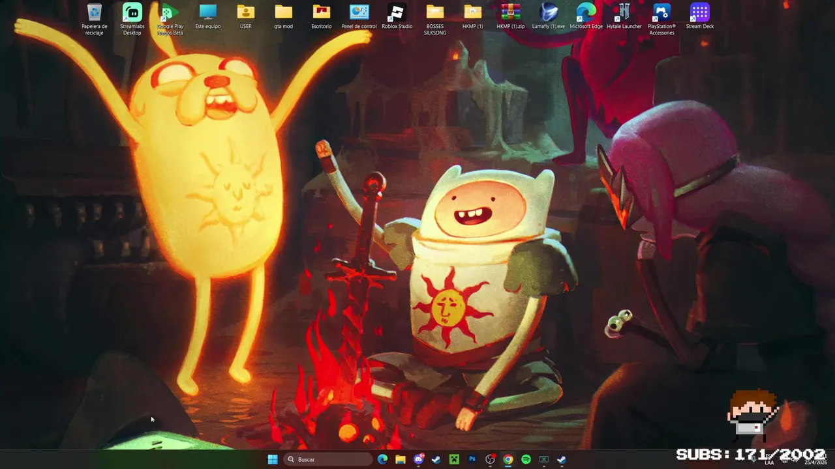Select the gta mod folder
835x469 pixels.
tap(283, 16)
